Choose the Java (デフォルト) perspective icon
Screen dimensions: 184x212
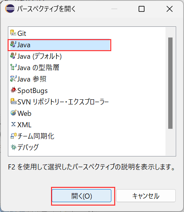[13, 56]
